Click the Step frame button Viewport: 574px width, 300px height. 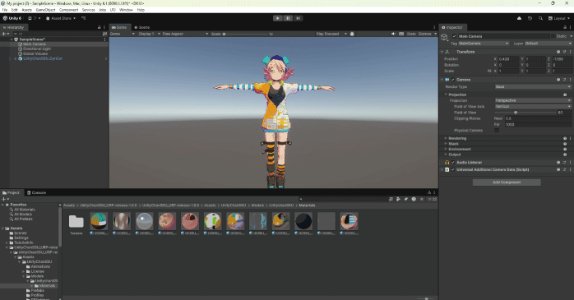299,18
